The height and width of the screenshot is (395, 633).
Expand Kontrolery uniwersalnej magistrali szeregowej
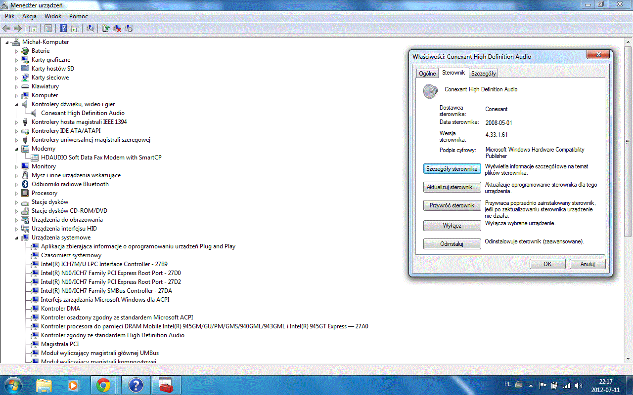16,140
